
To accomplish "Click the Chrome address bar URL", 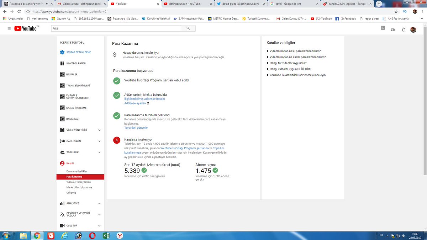I will [69, 11].
